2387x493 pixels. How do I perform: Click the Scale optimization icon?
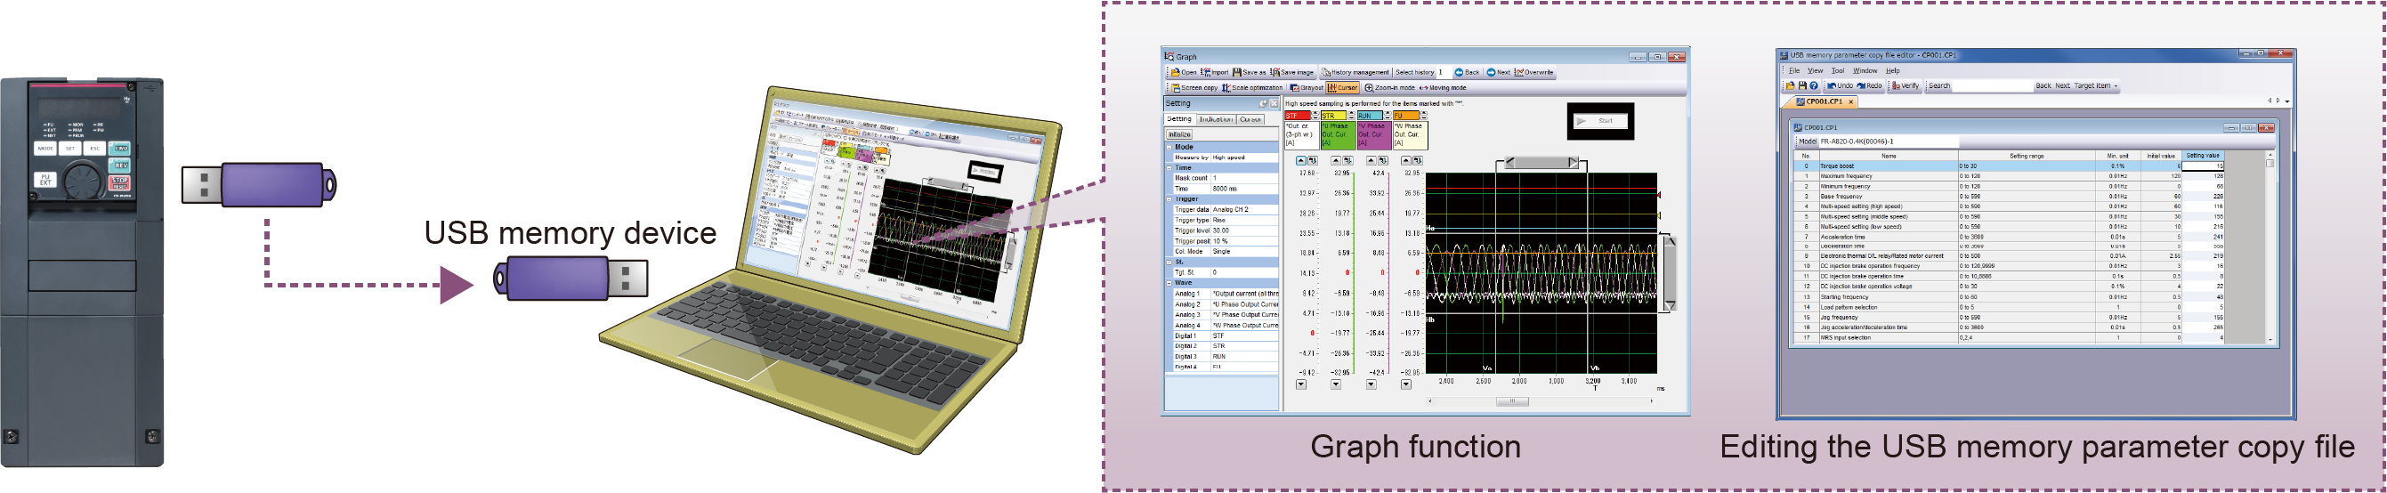click(x=1226, y=88)
